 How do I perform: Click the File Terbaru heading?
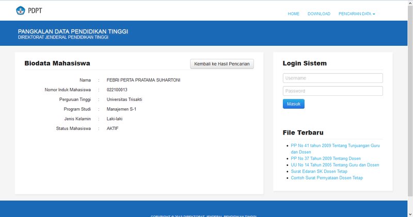(x=303, y=132)
